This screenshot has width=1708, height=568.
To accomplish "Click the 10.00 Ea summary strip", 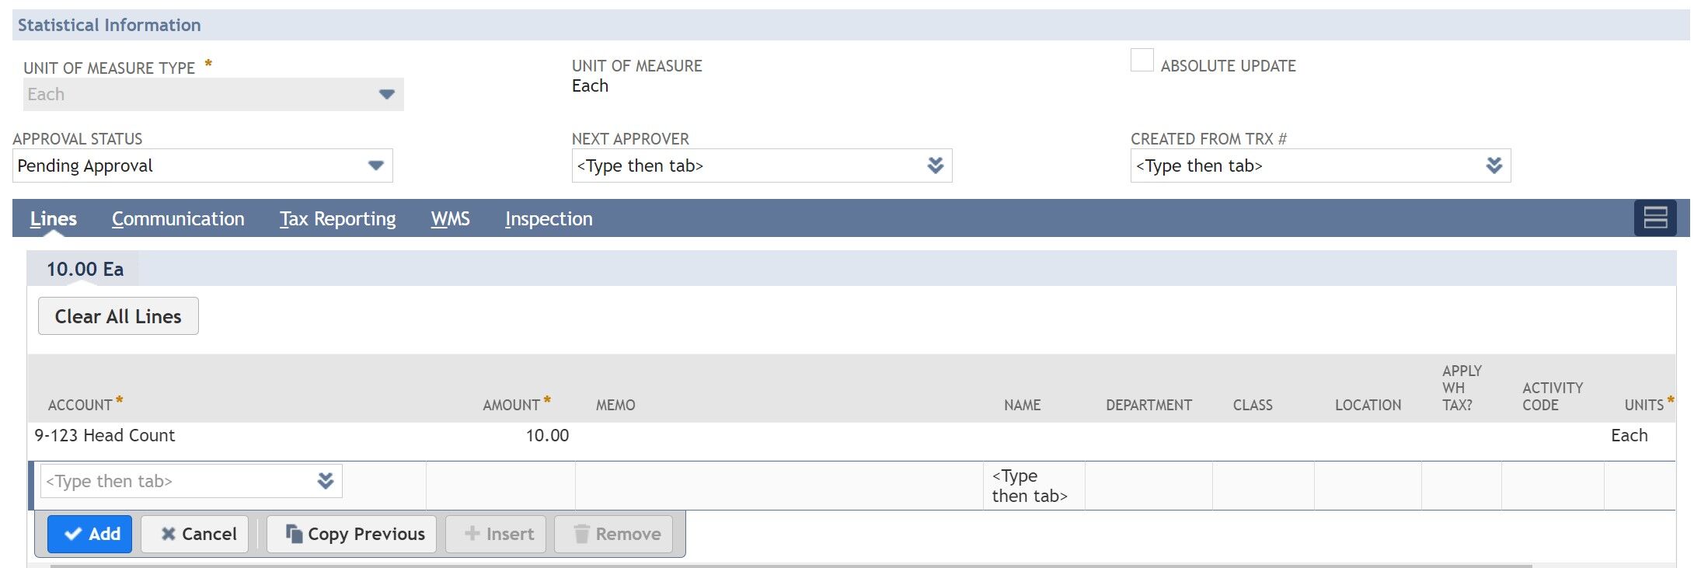I will [x=85, y=269].
